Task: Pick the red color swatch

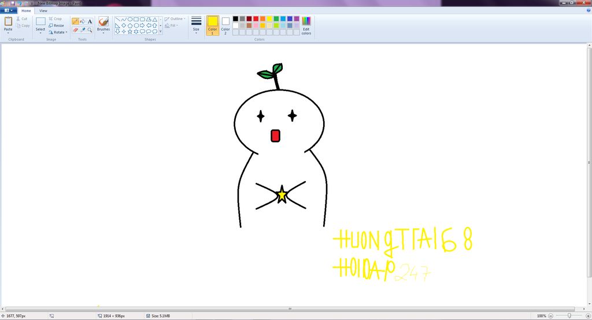Action: 256,19
